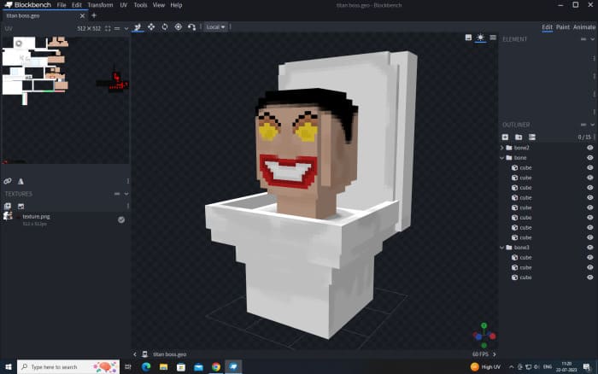Toggle visibility of the bone3 group
Screen dimensions: 598x374
point(589,248)
